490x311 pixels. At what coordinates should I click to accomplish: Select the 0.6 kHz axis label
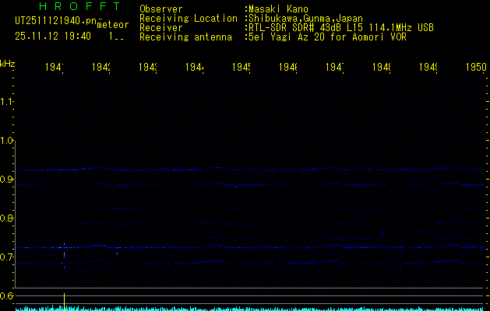pos(8,295)
